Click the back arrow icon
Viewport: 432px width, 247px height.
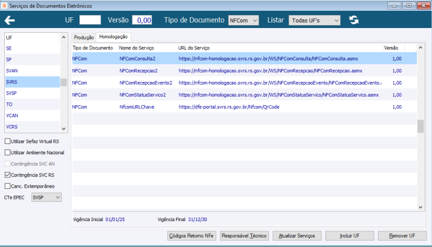[x=10, y=20]
